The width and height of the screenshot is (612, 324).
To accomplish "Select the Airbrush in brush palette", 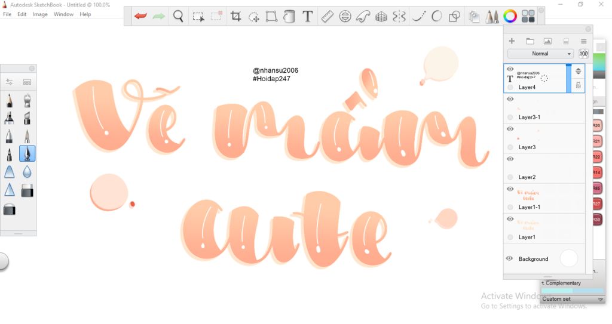I will click(27, 100).
